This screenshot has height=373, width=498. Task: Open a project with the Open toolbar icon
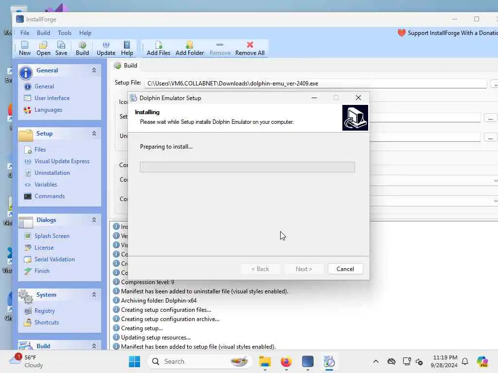point(43,48)
